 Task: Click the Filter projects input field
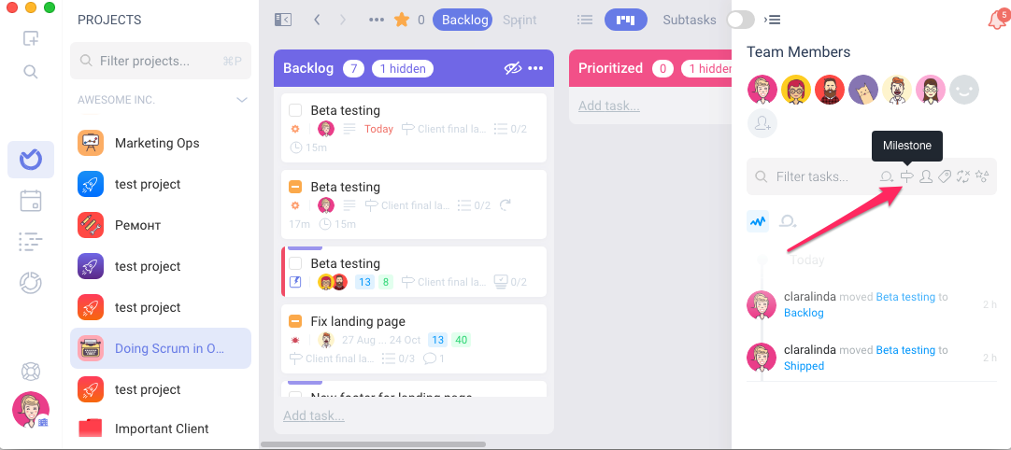[161, 62]
